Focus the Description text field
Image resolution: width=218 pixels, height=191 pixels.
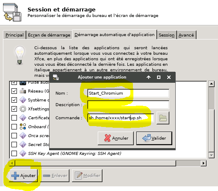pyautogui.click(x=128, y=105)
